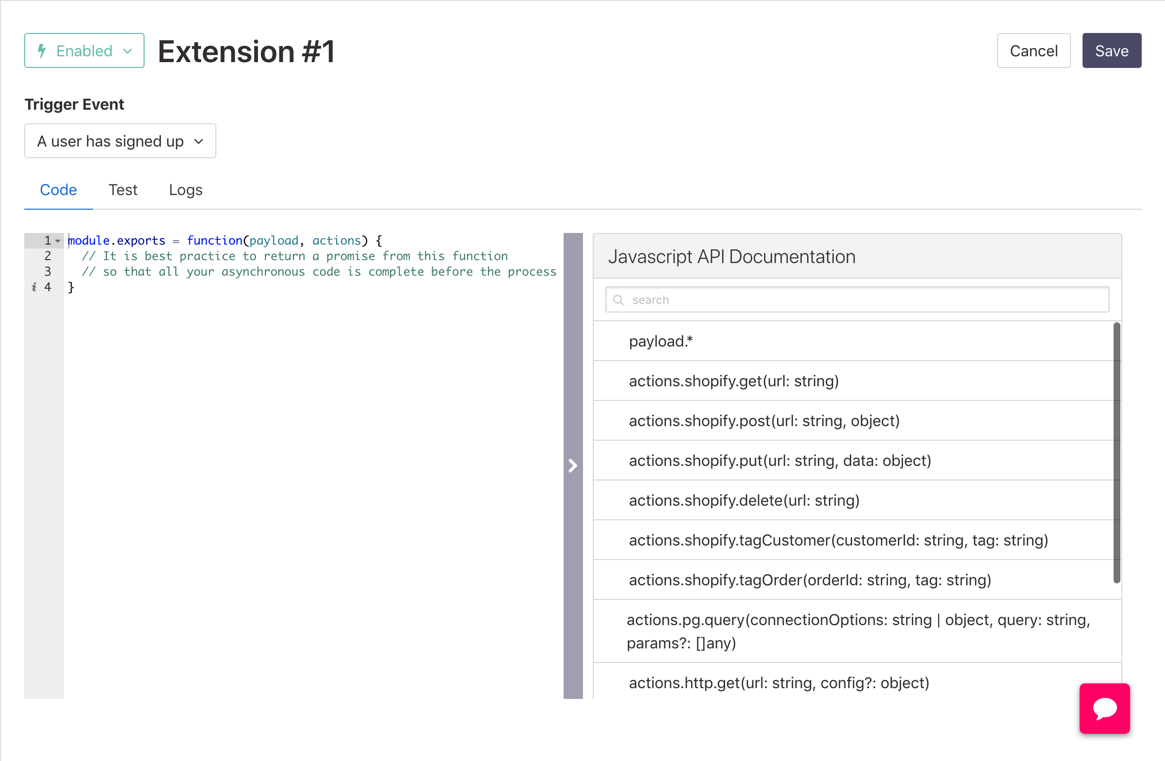Click line number 2 in gutter
This screenshot has width=1165, height=761.
coord(48,256)
